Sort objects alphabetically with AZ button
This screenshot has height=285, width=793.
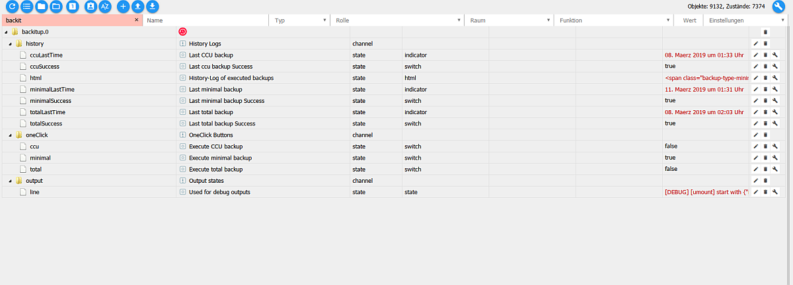[x=104, y=7]
